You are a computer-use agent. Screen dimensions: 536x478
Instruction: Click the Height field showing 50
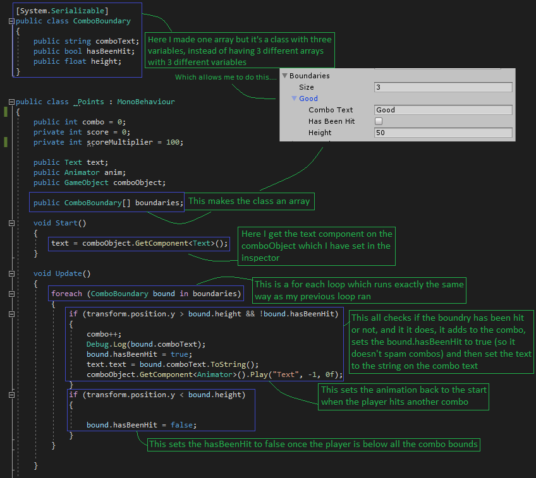point(442,133)
